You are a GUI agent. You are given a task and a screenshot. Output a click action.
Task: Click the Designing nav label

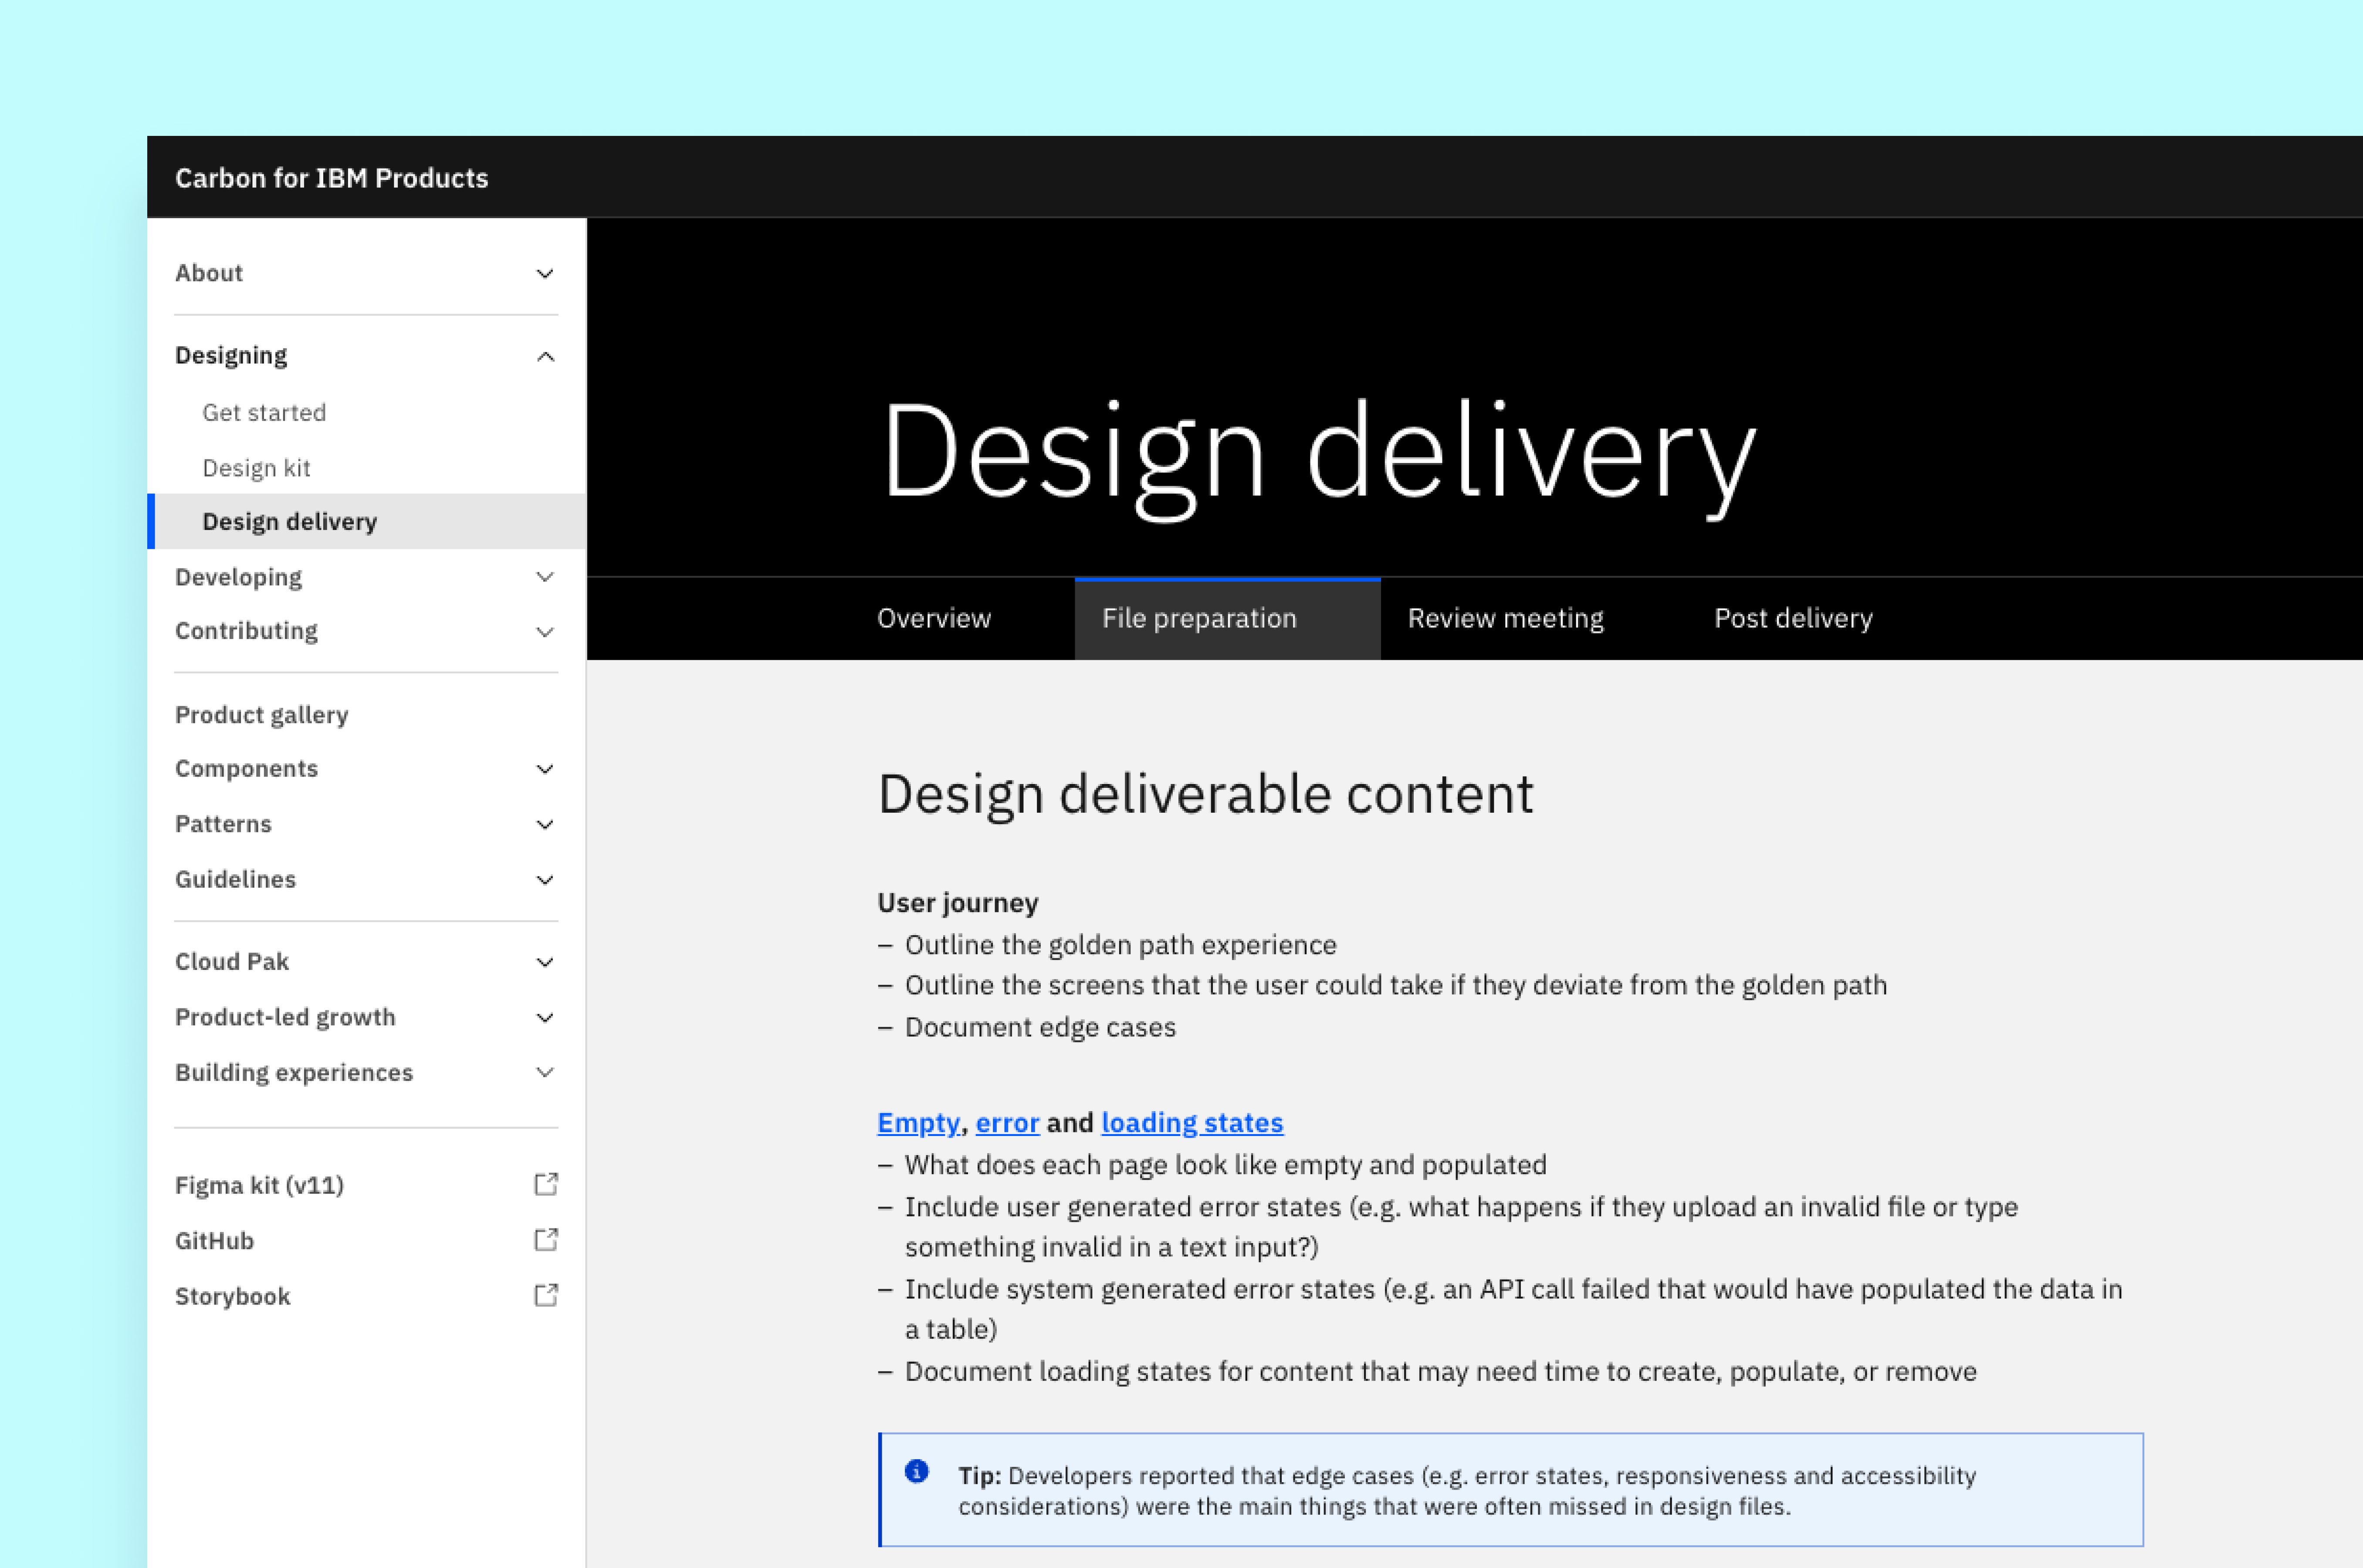click(231, 356)
